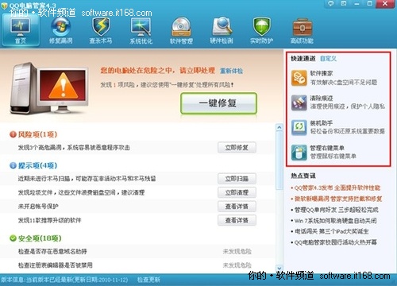Image resolution: width=397 pixels, height=286 pixels.
Task: Click row 检查是否存在恶意域名劫持
Action: (52, 251)
